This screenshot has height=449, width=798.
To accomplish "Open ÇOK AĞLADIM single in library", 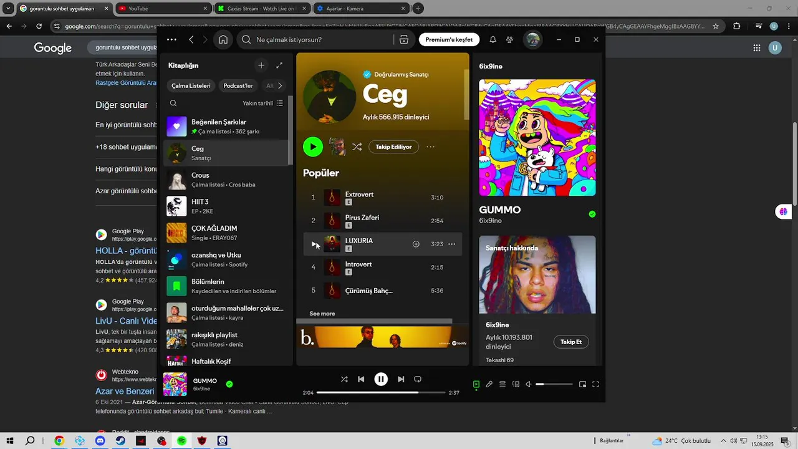I will (226, 233).
